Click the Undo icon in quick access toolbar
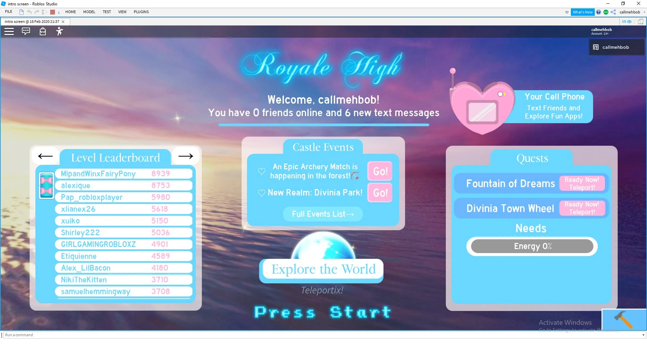This screenshot has width=647, height=350. 29,12
